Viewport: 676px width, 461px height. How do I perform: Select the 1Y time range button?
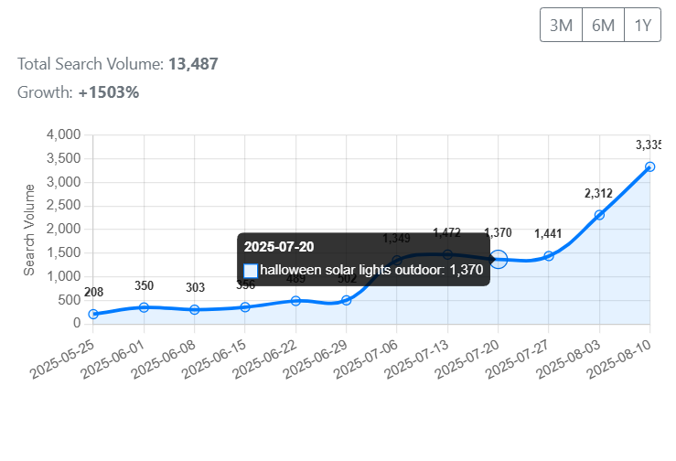642,25
